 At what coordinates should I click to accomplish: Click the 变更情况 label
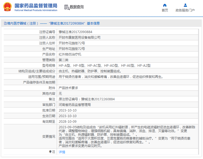coord(49,137)
